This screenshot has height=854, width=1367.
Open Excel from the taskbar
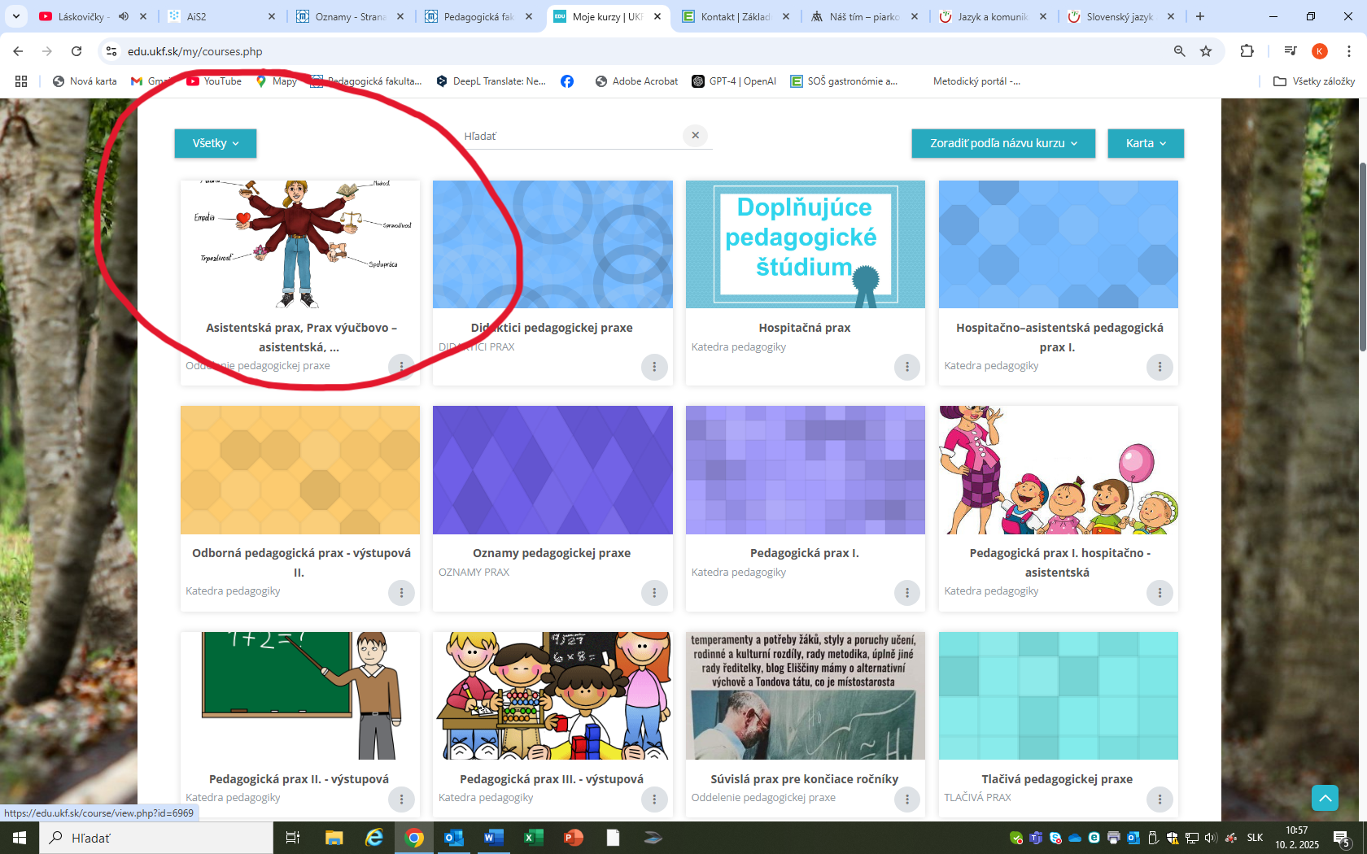[x=533, y=838]
